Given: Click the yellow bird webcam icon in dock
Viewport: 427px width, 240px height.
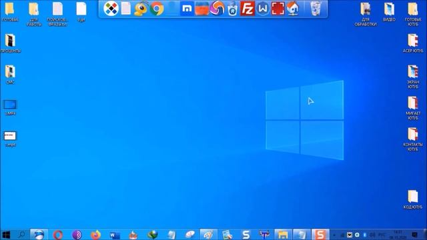Looking at the screenshot, I should coord(141,9).
